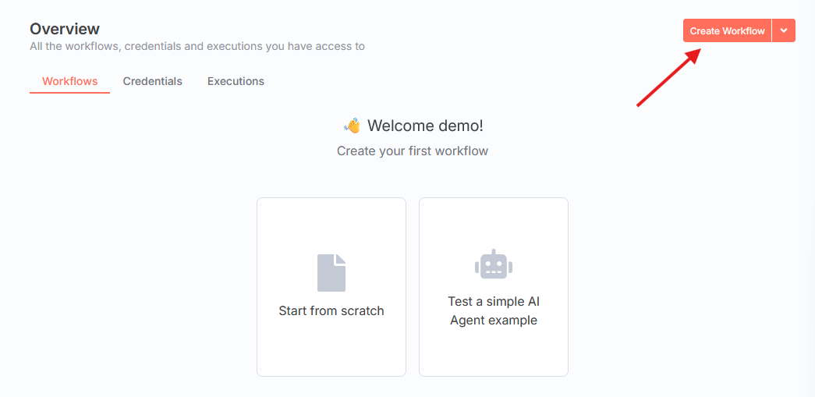Click the "Start from scratch" label text
The width and height of the screenshot is (815, 397).
coord(331,310)
